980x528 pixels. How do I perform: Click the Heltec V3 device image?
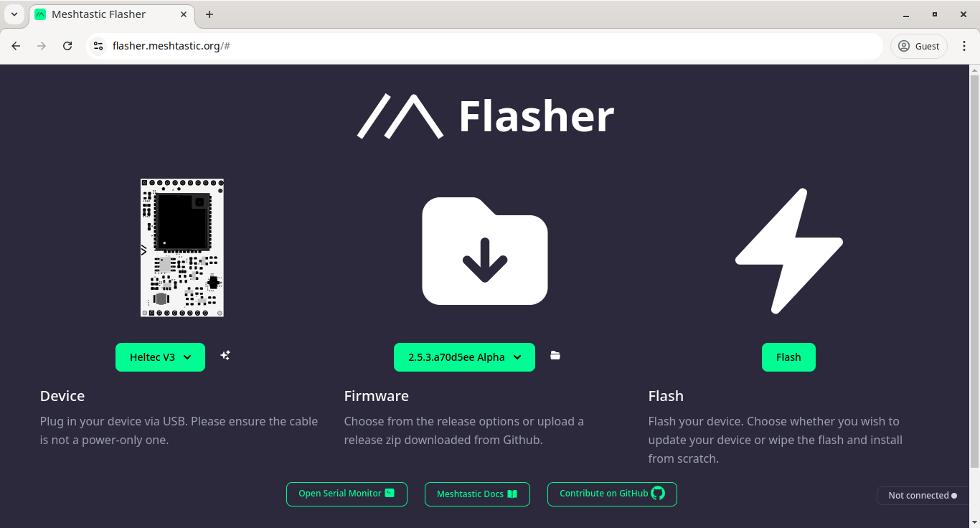182,247
